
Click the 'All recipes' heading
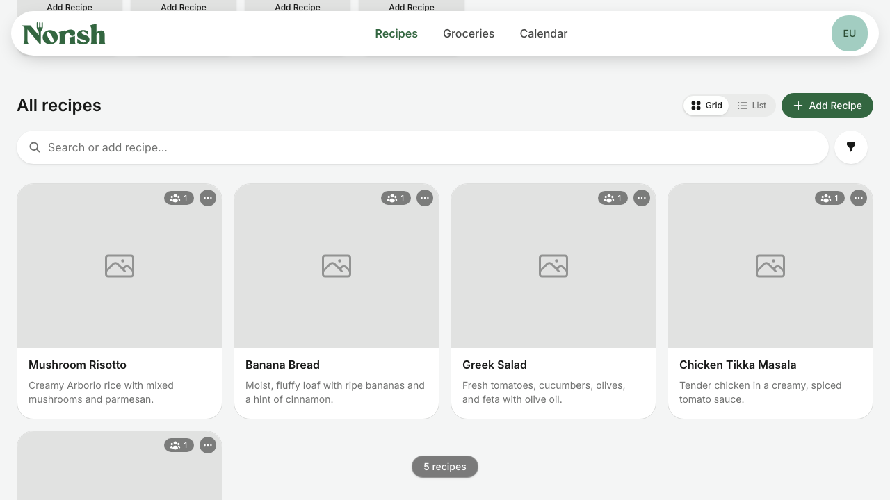(x=59, y=106)
